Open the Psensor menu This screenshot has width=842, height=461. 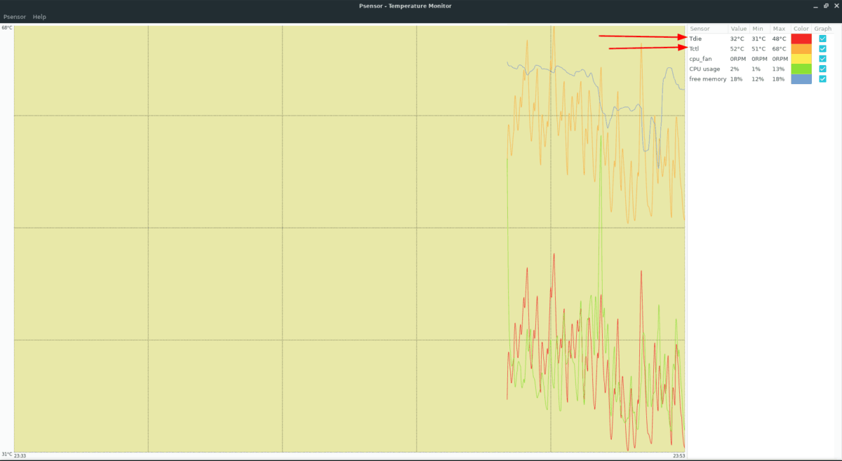coord(14,16)
